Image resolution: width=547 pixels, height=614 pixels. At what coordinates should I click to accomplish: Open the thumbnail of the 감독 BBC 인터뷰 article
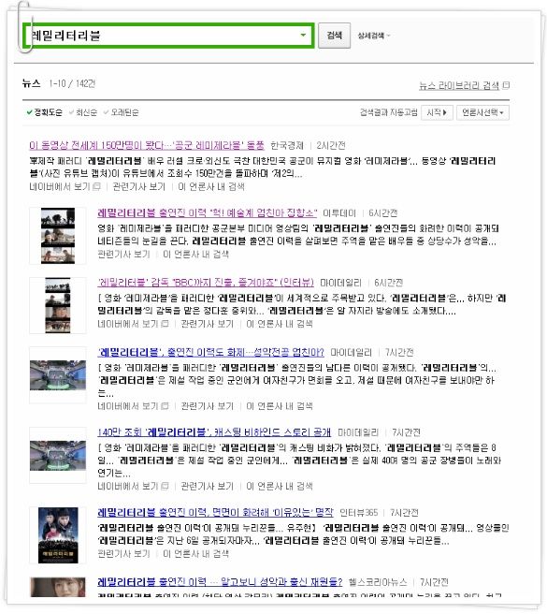click(58, 305)
